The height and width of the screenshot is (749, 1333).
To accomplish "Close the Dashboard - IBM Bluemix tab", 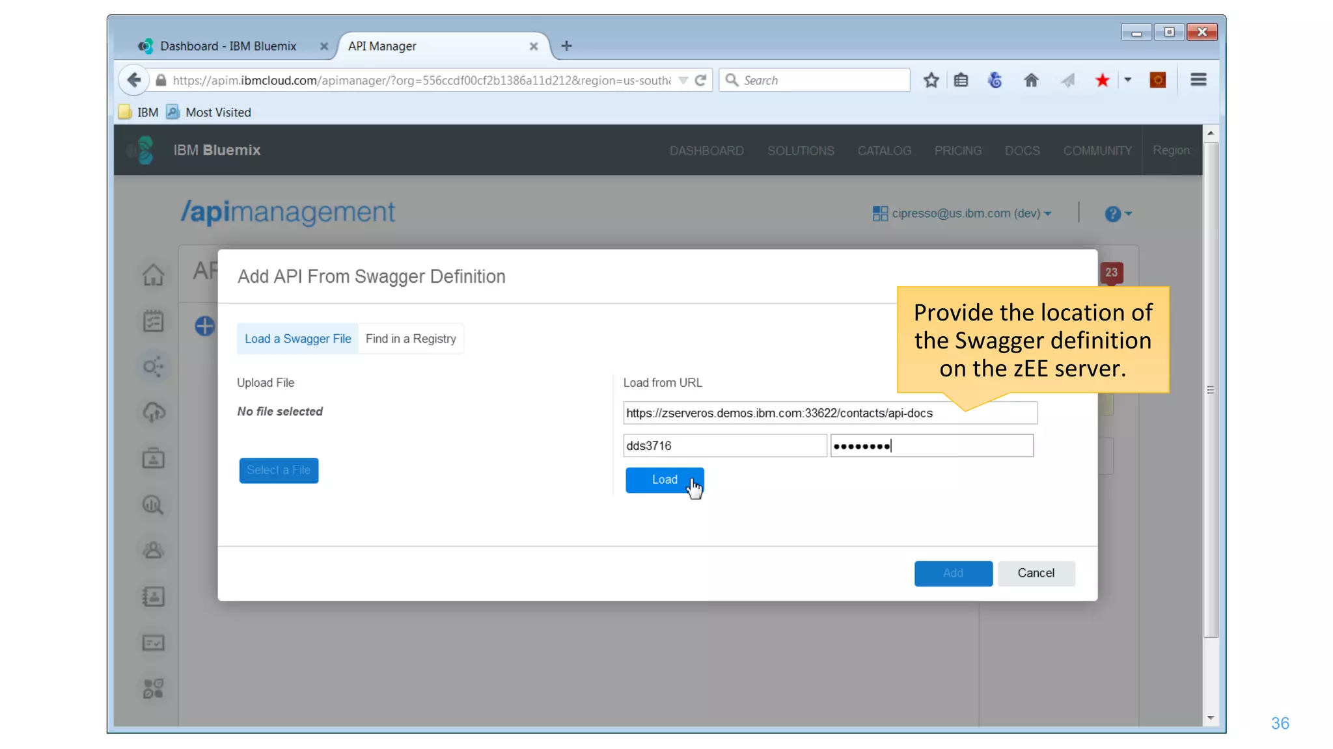I will pos(323,46).
